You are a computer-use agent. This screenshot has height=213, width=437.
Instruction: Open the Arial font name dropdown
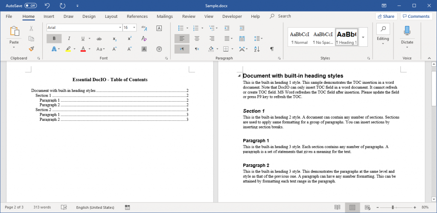(119, 28)
